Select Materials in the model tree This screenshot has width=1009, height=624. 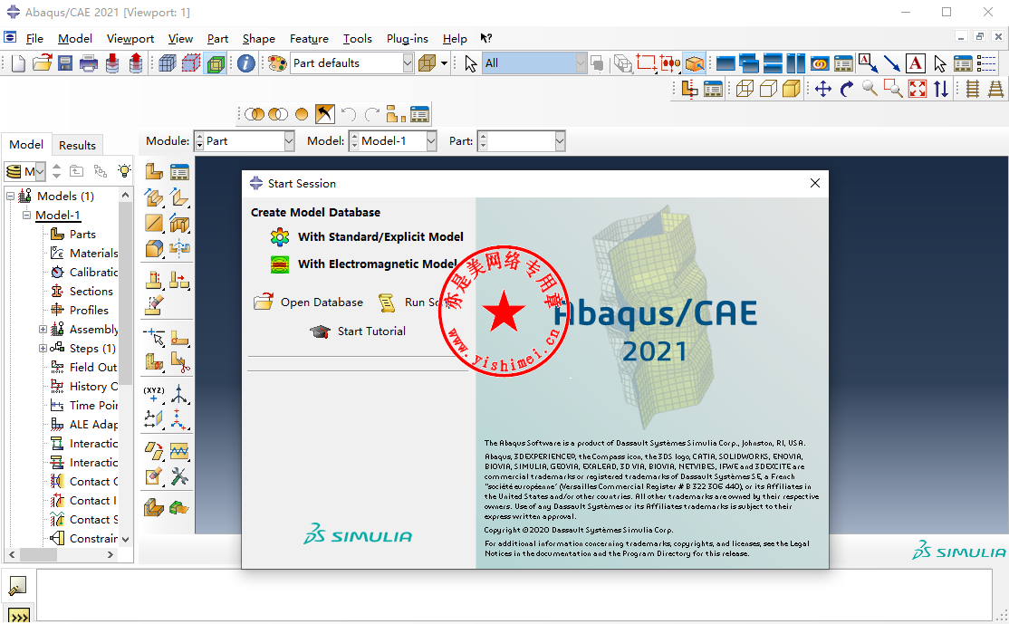click(93, 253)
